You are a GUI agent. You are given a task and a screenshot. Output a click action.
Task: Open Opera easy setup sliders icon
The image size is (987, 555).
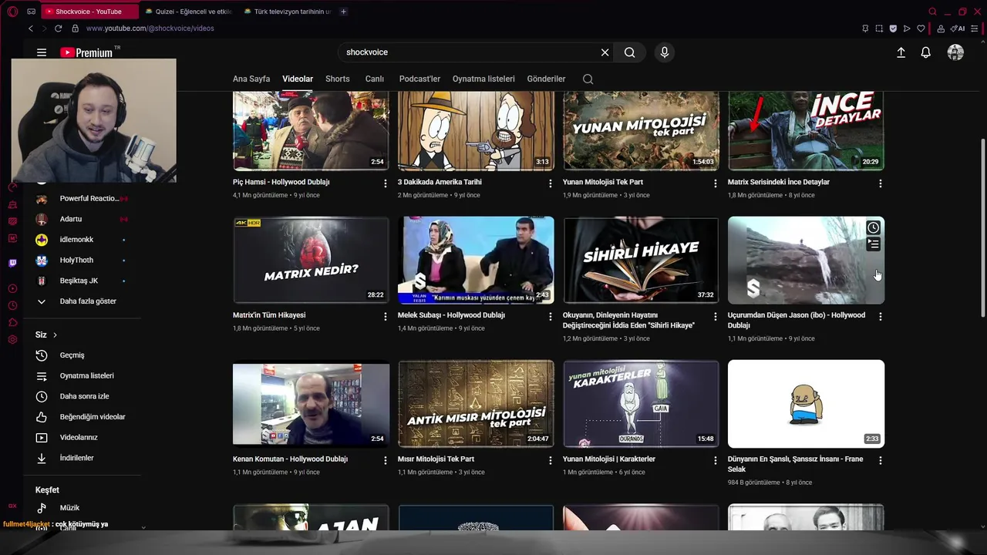tap(976, 29)
